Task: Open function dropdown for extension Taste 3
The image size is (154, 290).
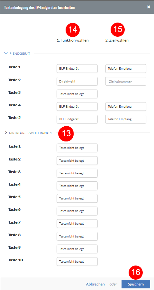Action: [x=77, y=173]
